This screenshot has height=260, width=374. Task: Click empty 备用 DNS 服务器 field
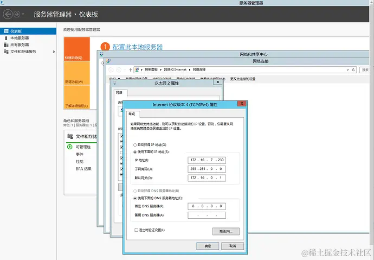tap(207, 215)
